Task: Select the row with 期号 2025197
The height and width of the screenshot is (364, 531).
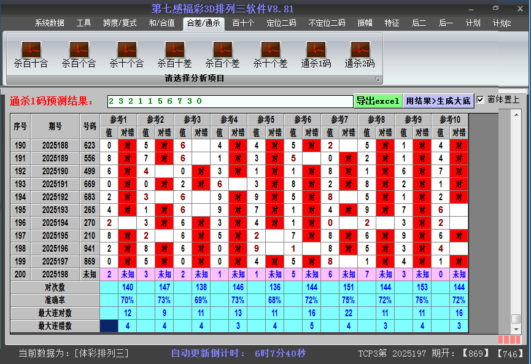Action: pyautogui.click(x=239, y=261)
